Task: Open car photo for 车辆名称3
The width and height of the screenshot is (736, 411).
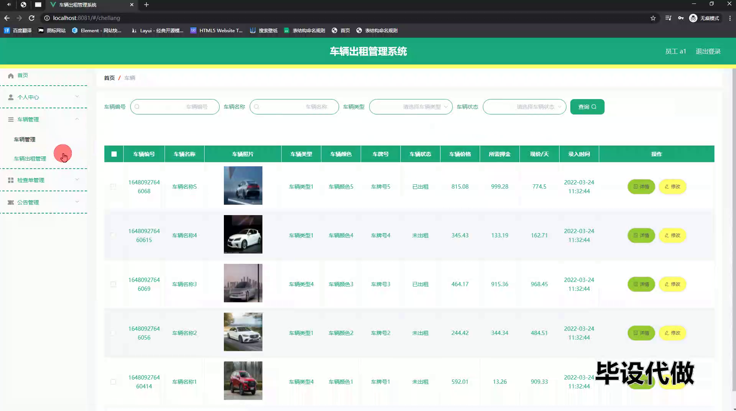Action: click(x=243, y=283)
